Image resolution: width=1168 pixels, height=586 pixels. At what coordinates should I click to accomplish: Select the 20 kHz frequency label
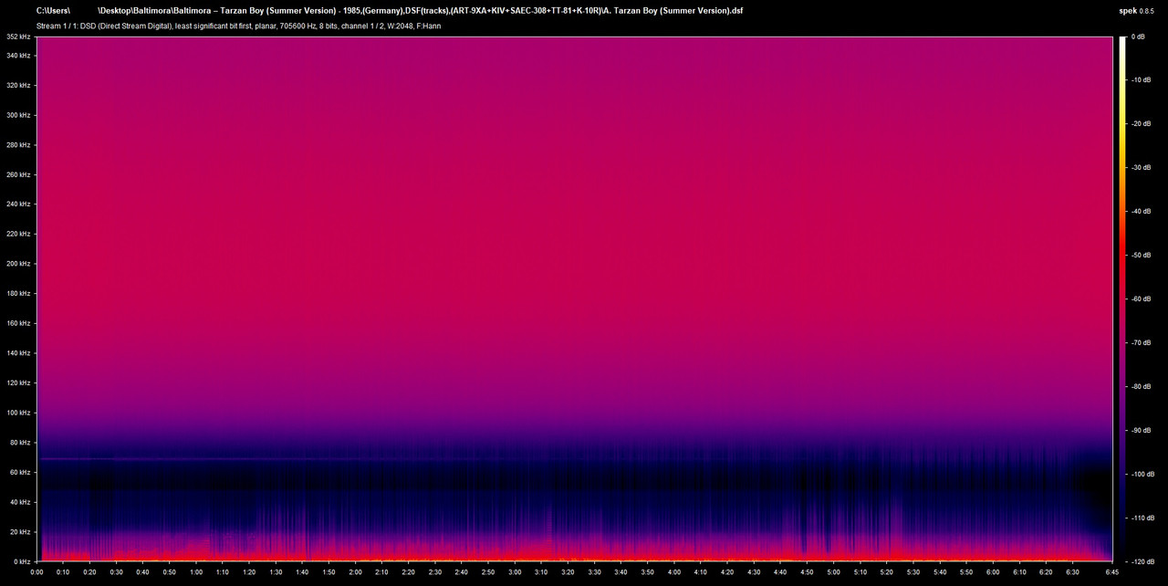coord(21,531)
